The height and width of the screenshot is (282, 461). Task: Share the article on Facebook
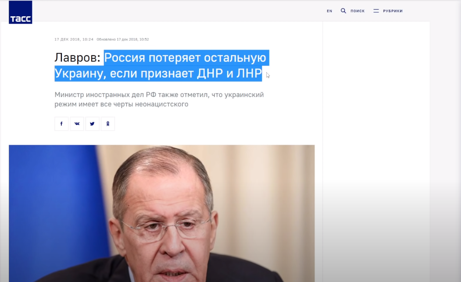pyautogui.click(x=61, y=124)
